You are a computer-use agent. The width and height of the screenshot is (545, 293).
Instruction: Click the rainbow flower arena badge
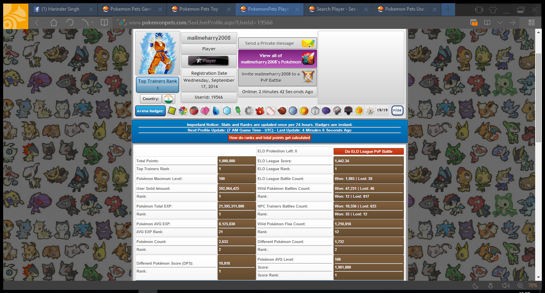(183, 111)
